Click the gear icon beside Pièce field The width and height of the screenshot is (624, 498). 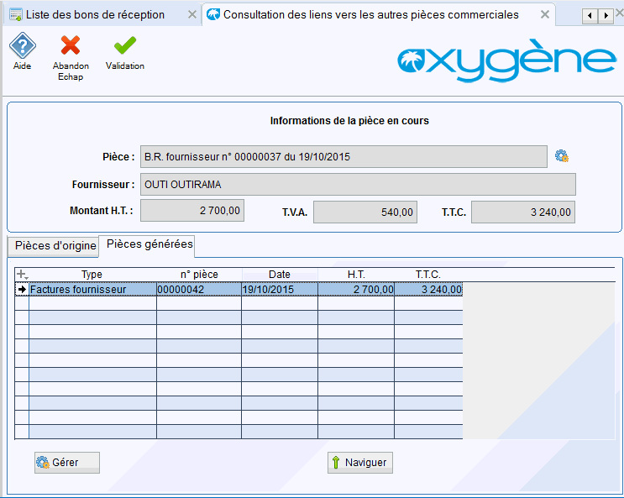point(562,156)
